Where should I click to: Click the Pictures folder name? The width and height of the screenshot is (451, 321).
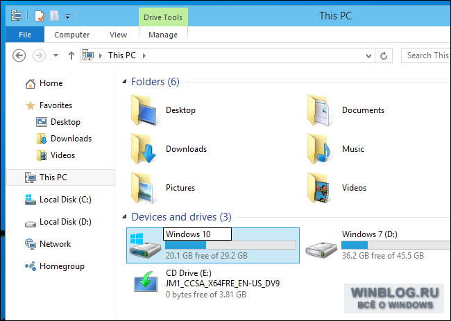click(x=180, y=188)
